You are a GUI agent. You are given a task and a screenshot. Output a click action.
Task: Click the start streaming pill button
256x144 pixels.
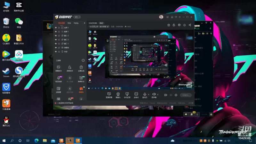186,95
